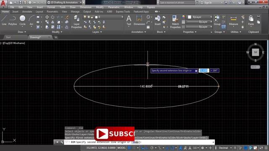Open the Home ribbon tab
The height and width of the screenshot is (151, 269).
(x=5, y=12)
